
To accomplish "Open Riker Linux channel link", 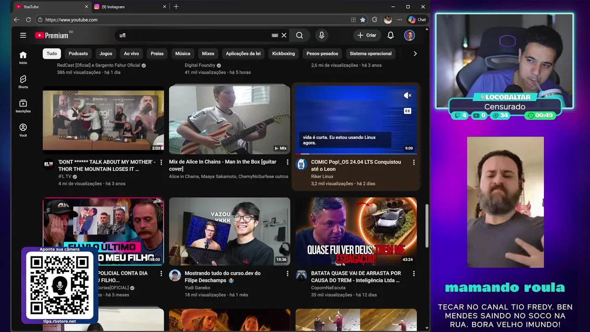I will point(322,176).
